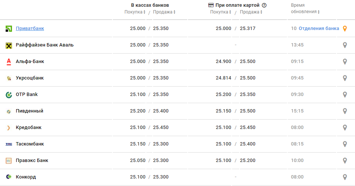Image resolution: width=355 pixels, height=186 pixels.
Task: Open the map pin for Укрсоцбанк
Action: pyautogui.click(x=345, y=78)
